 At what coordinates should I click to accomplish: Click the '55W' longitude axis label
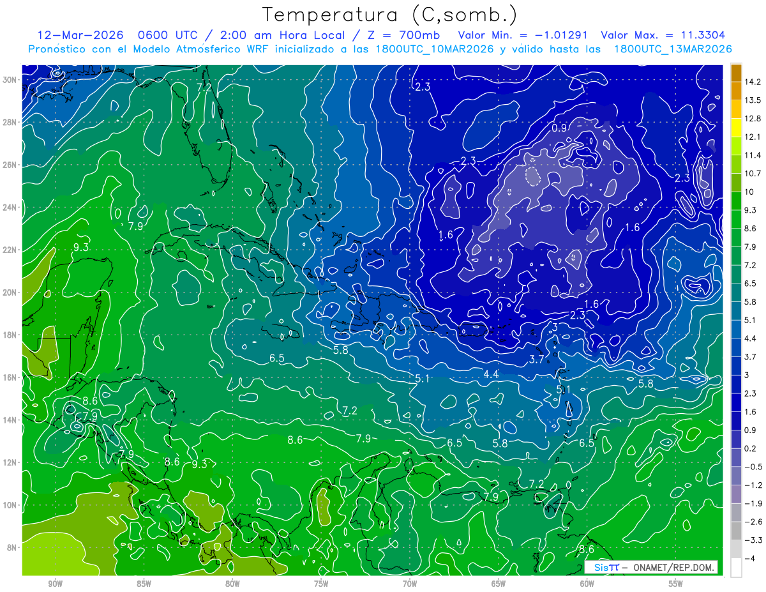pyautogui.click(x=676, y=584)
